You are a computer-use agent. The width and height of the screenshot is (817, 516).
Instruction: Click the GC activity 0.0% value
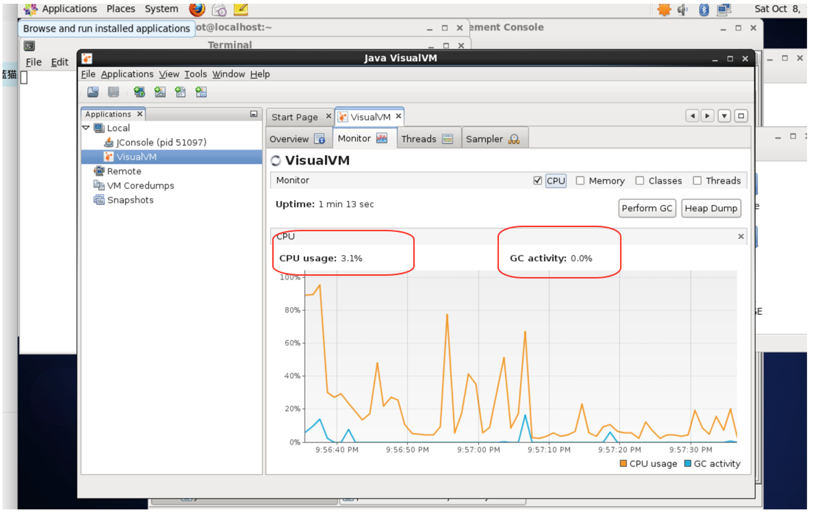(x=581, y=259)
